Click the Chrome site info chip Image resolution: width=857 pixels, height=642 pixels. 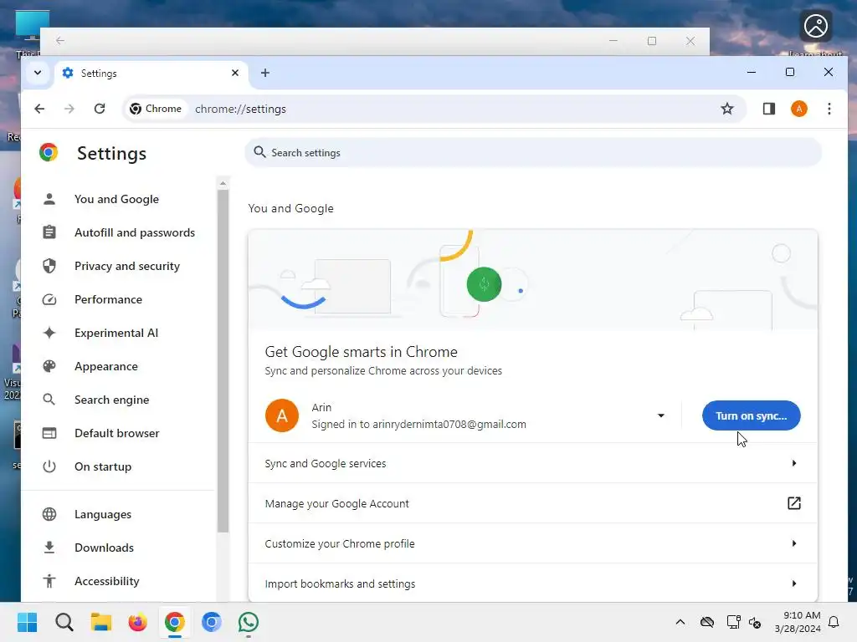[156, 109]
